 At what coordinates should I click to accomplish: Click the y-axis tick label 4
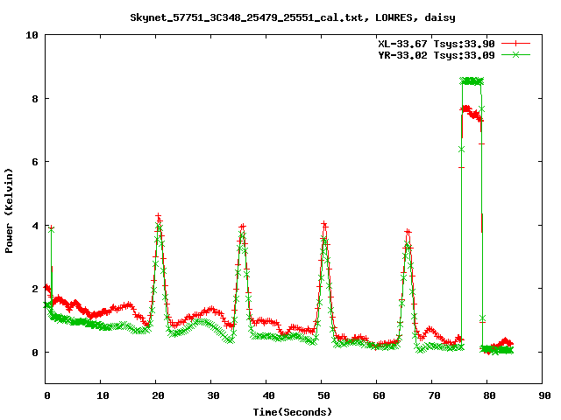[x=35, y=226]
